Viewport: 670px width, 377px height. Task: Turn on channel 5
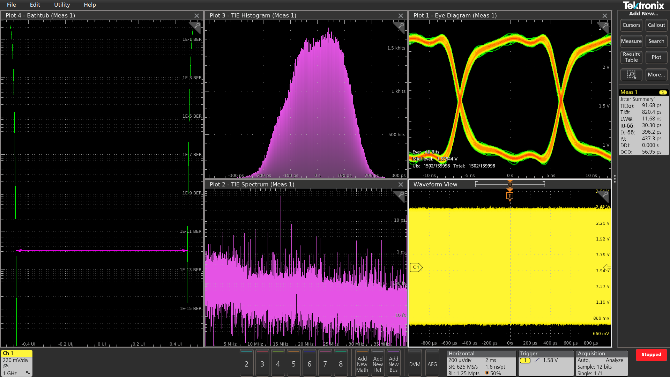point(293,364)
